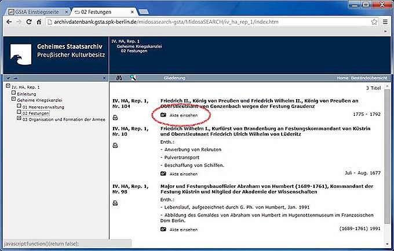Viewport: 394px width, 251px height.
Task: Open the Home link
Action: click(x=342, y=78)
